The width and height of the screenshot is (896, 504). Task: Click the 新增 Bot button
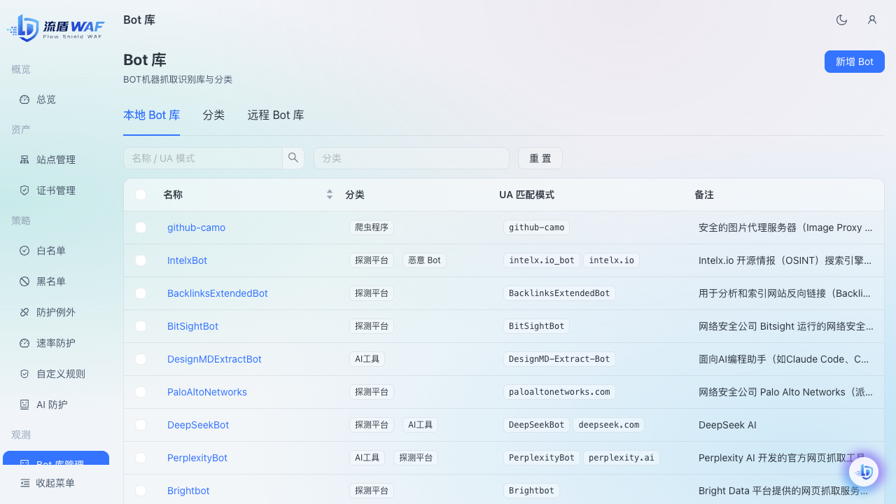coord(855,62)
